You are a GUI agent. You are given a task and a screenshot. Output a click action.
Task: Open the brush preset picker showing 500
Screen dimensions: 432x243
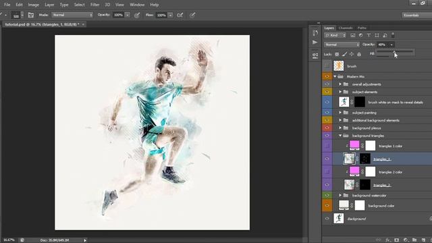18,15
